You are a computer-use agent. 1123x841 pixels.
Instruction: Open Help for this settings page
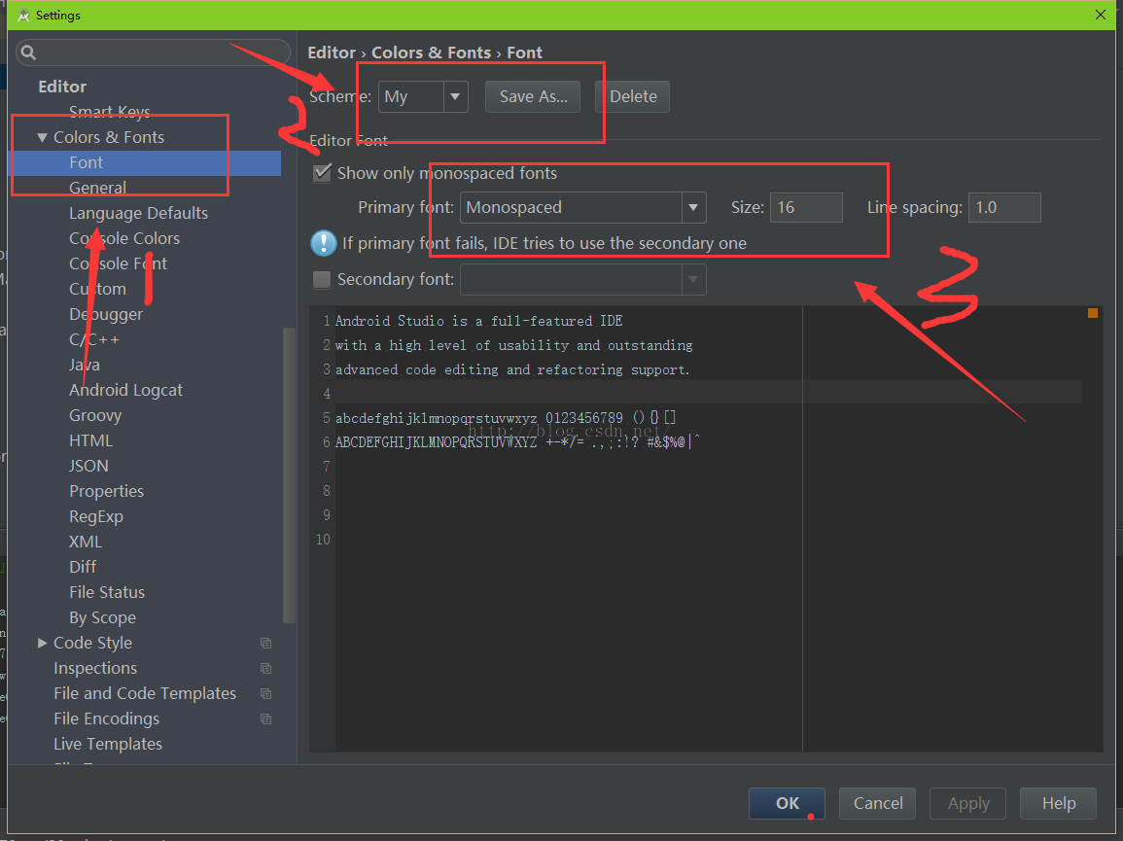click(1058, 803)
